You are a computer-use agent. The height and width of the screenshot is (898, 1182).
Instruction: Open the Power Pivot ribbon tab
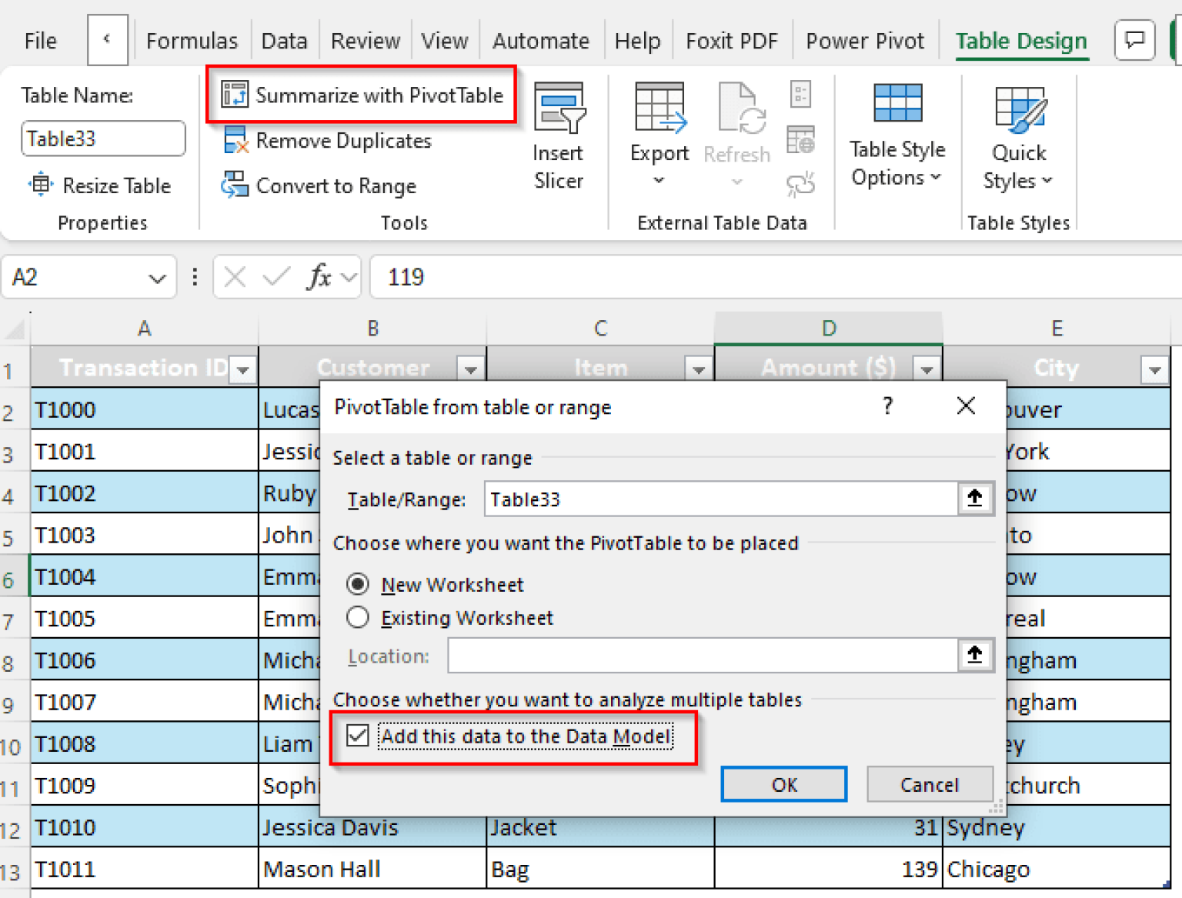tap(865, 40)
